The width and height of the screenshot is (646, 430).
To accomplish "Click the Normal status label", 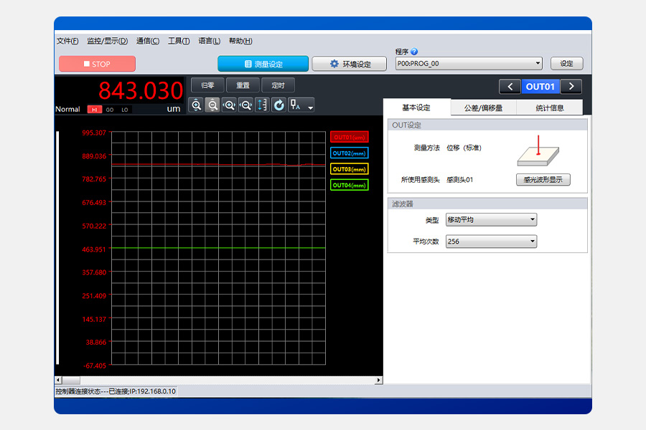I will [67, 109].
